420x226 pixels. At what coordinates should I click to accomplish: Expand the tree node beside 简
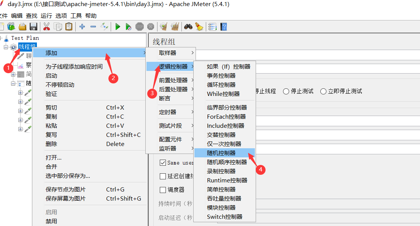point(13,75)
